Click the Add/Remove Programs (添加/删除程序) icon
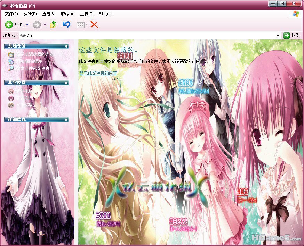Viewport: 304px width, 246px height. (x=11, y=61)
